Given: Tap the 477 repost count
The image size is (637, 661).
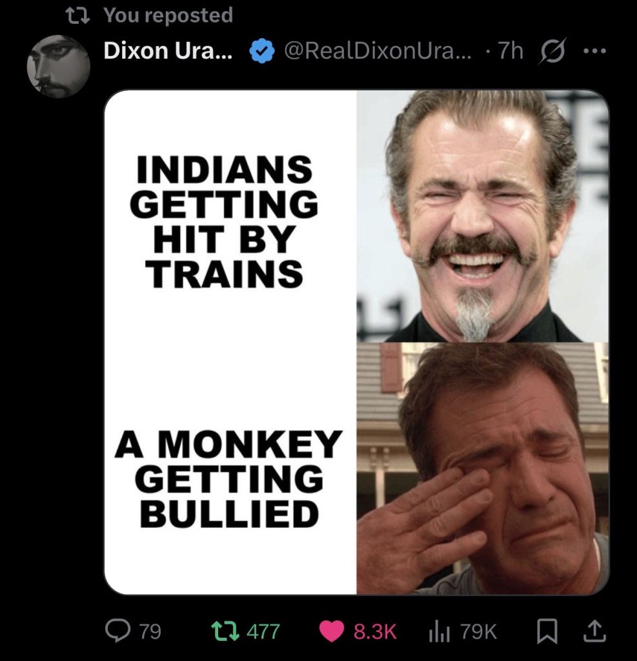Looking at the screenshot, I should pos(263,632).
